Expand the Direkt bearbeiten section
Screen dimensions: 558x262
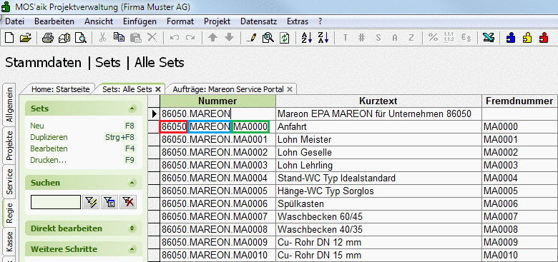[132, 228]
